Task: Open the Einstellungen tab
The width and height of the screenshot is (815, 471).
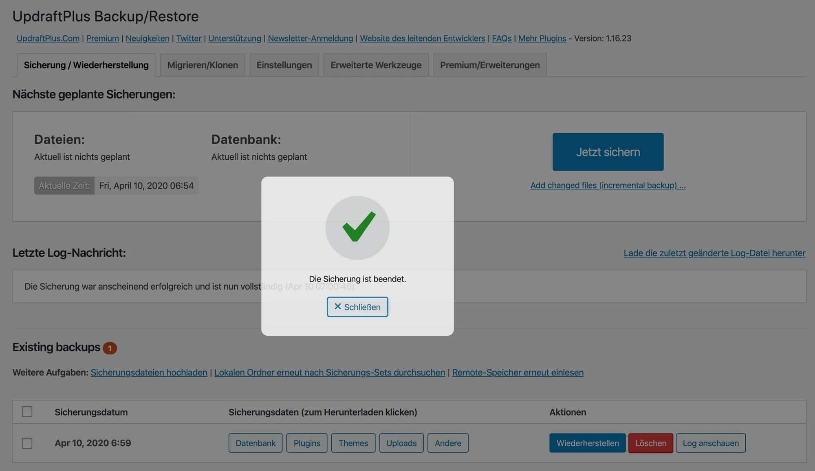Action: (284, 64)
